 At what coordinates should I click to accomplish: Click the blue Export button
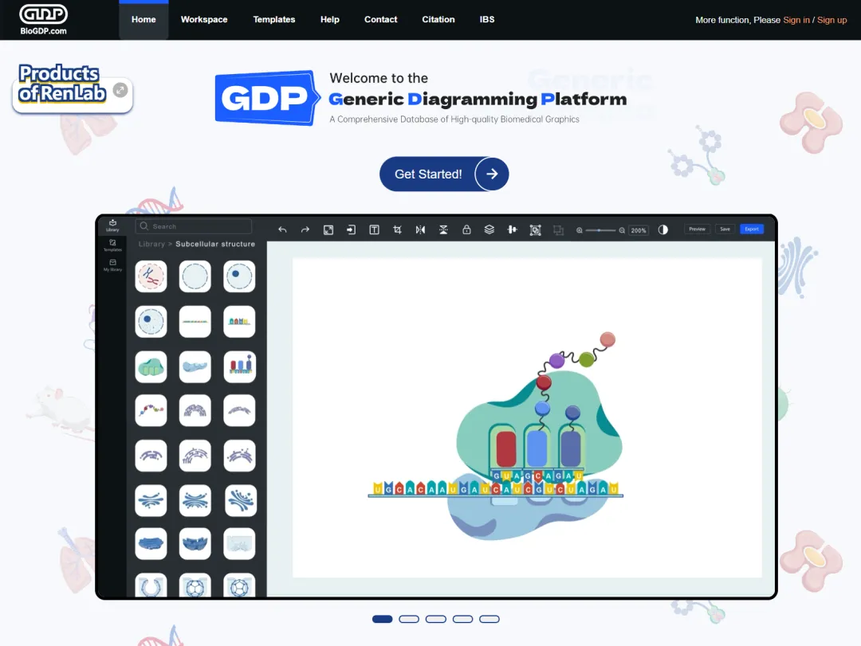752,229
